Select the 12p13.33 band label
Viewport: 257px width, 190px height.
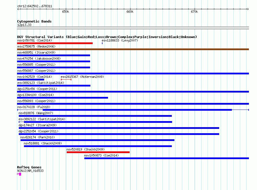(24, 25)
